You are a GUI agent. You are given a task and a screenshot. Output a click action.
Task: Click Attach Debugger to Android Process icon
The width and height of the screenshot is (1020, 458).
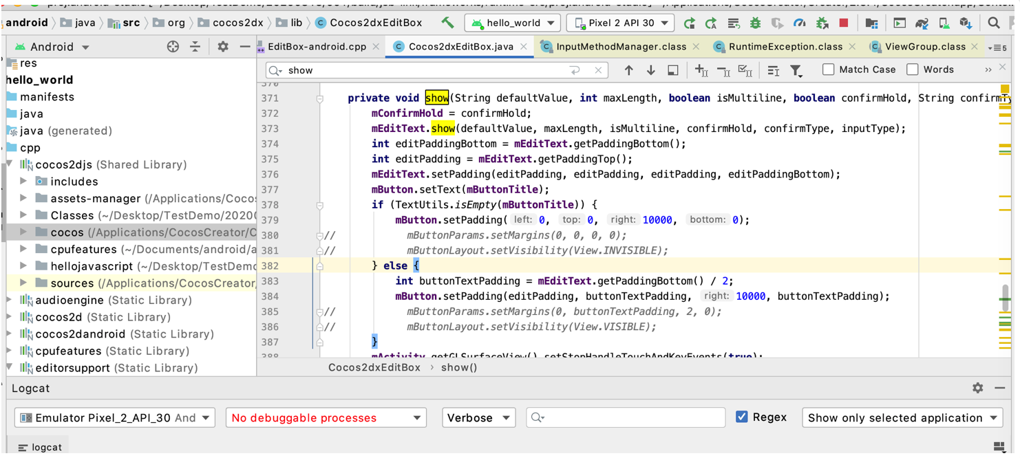click(x=822, y=23)
